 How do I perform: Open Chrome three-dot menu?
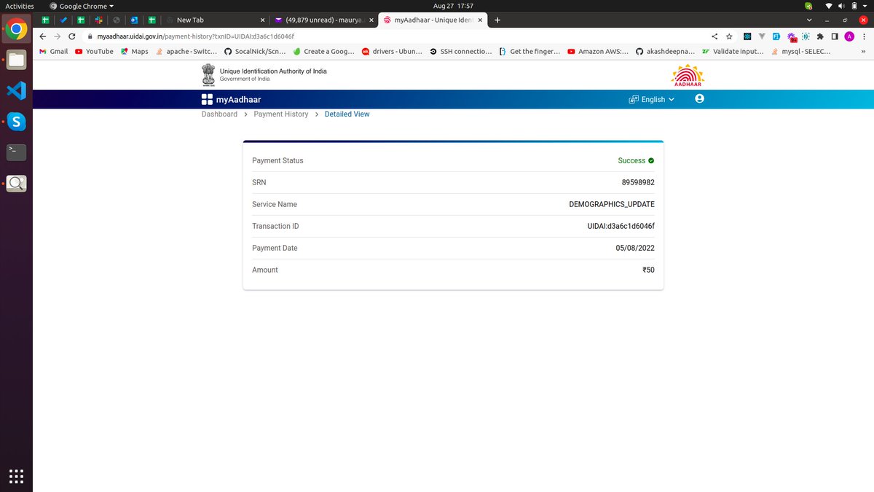pos(864,36)
